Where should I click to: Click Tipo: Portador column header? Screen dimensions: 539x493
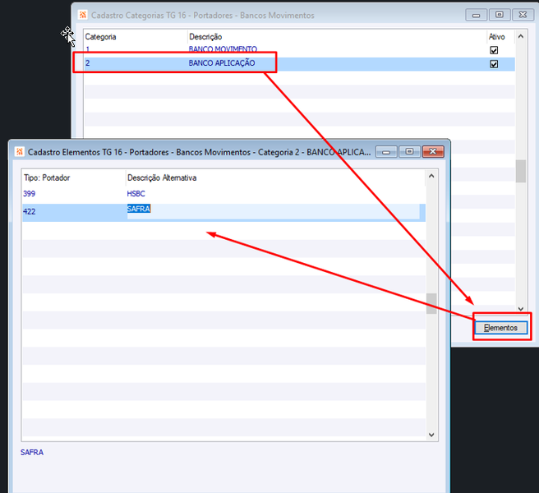coord(47,177)
